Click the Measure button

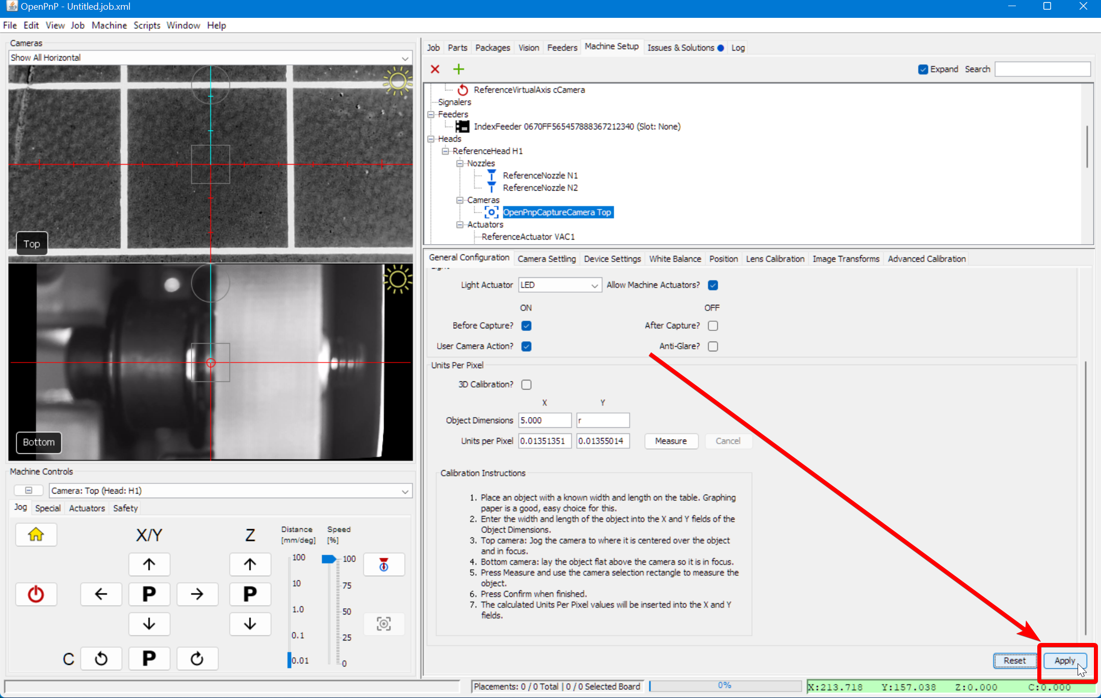click(670, 441)
